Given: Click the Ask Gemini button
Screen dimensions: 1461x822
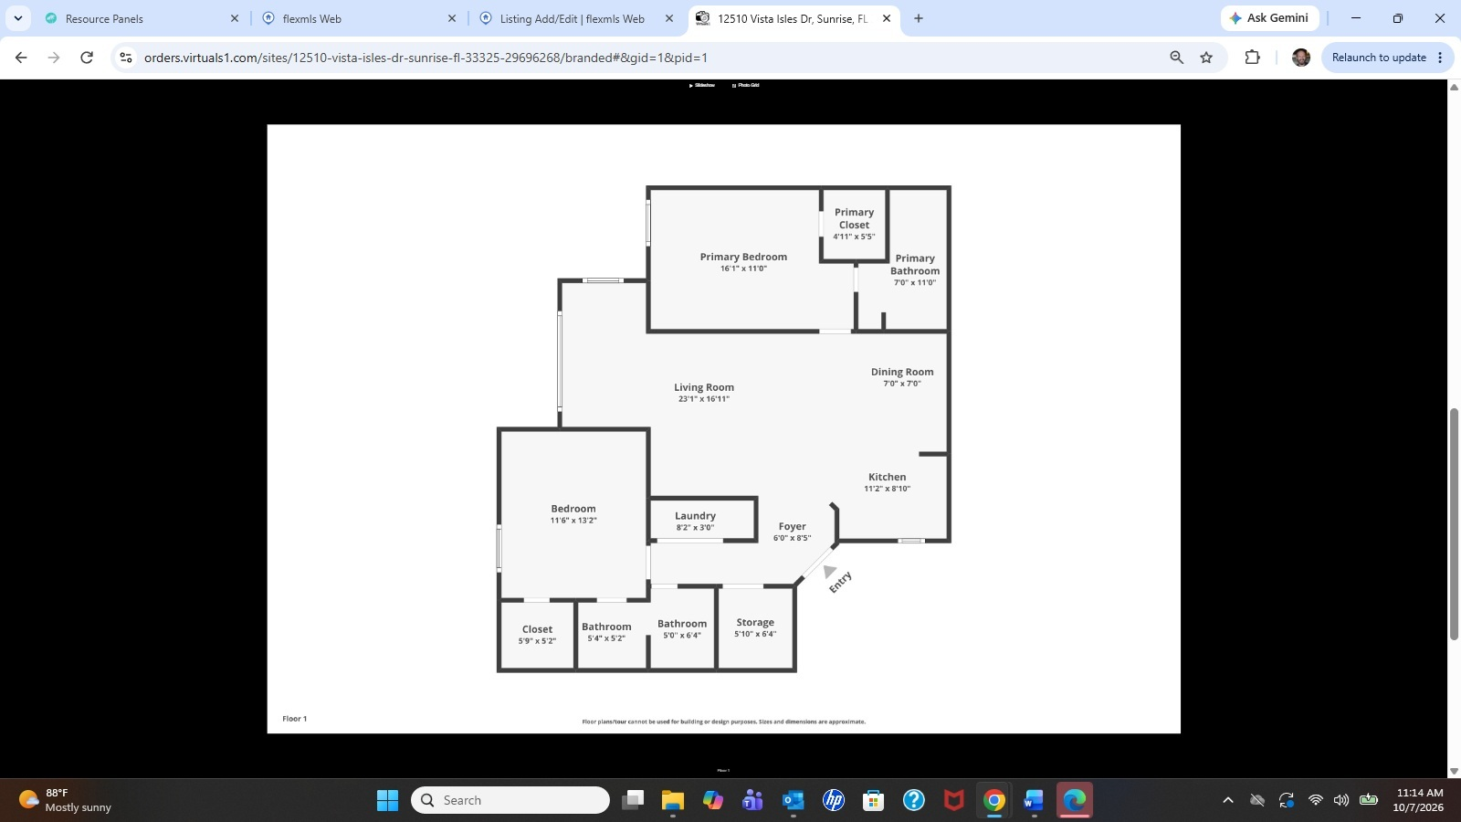Looking at the screenshot, I should (x=1269, y=18).
